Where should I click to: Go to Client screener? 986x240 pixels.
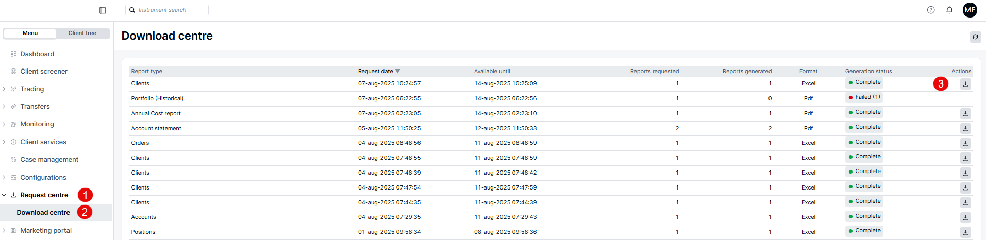pyautogui.click(x=44, y=72)
